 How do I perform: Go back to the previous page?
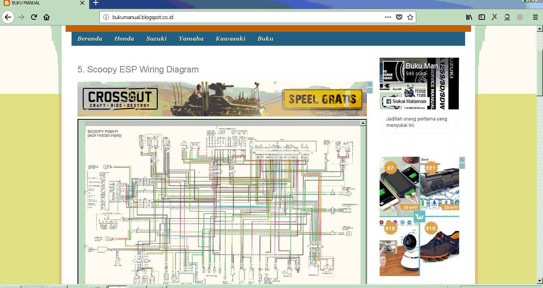(x=8, y=17)
